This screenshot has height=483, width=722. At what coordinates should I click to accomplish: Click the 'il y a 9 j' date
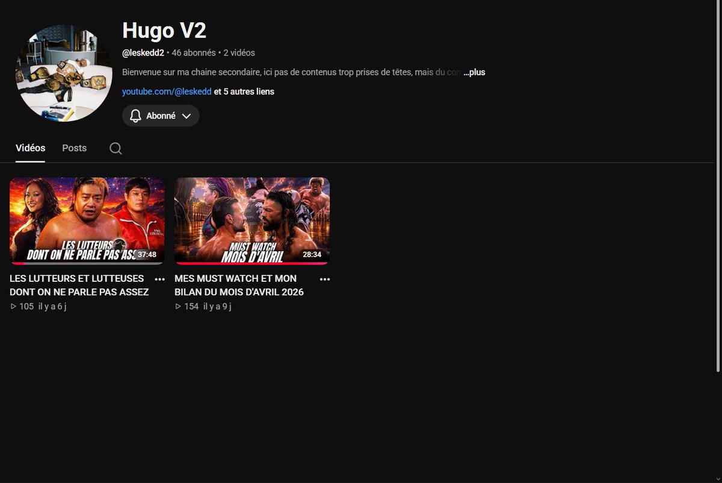[x=217, y=307]
